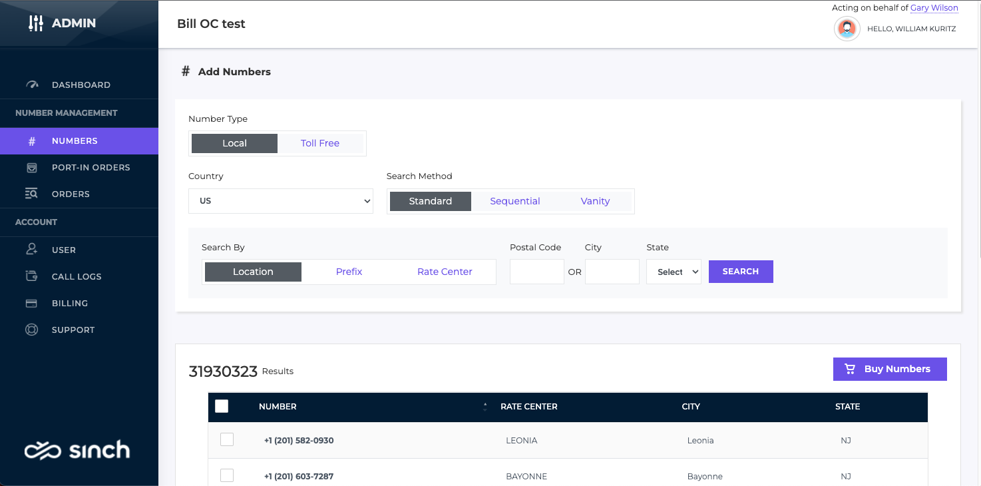The image size is (981, 486).
Task: Open the Gary Wilson link
Action: pyautogui.click(x=934, y=8)
